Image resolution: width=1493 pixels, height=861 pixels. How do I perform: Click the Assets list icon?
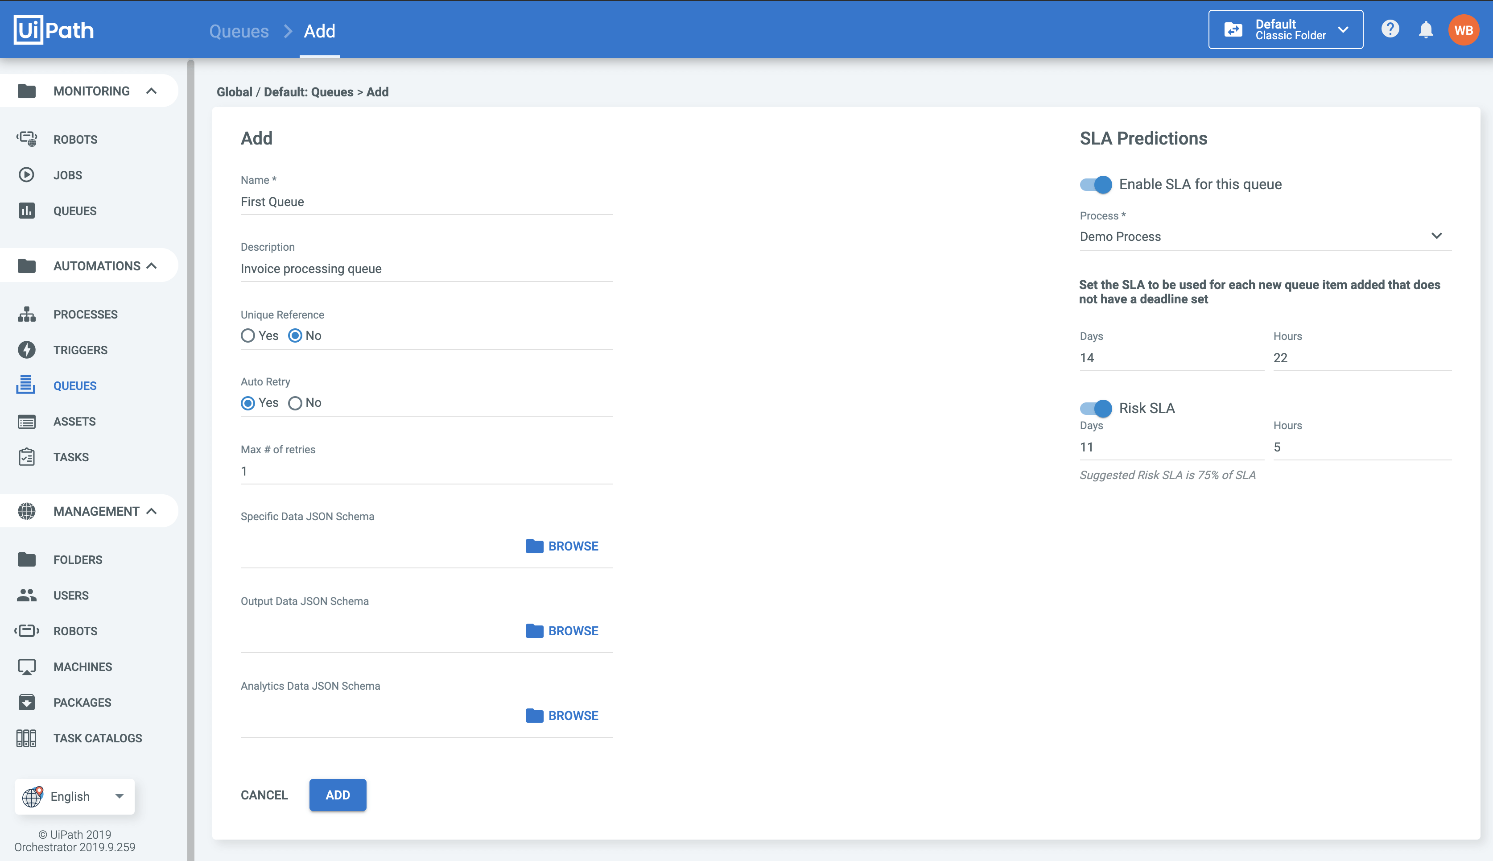coord(27,422)
